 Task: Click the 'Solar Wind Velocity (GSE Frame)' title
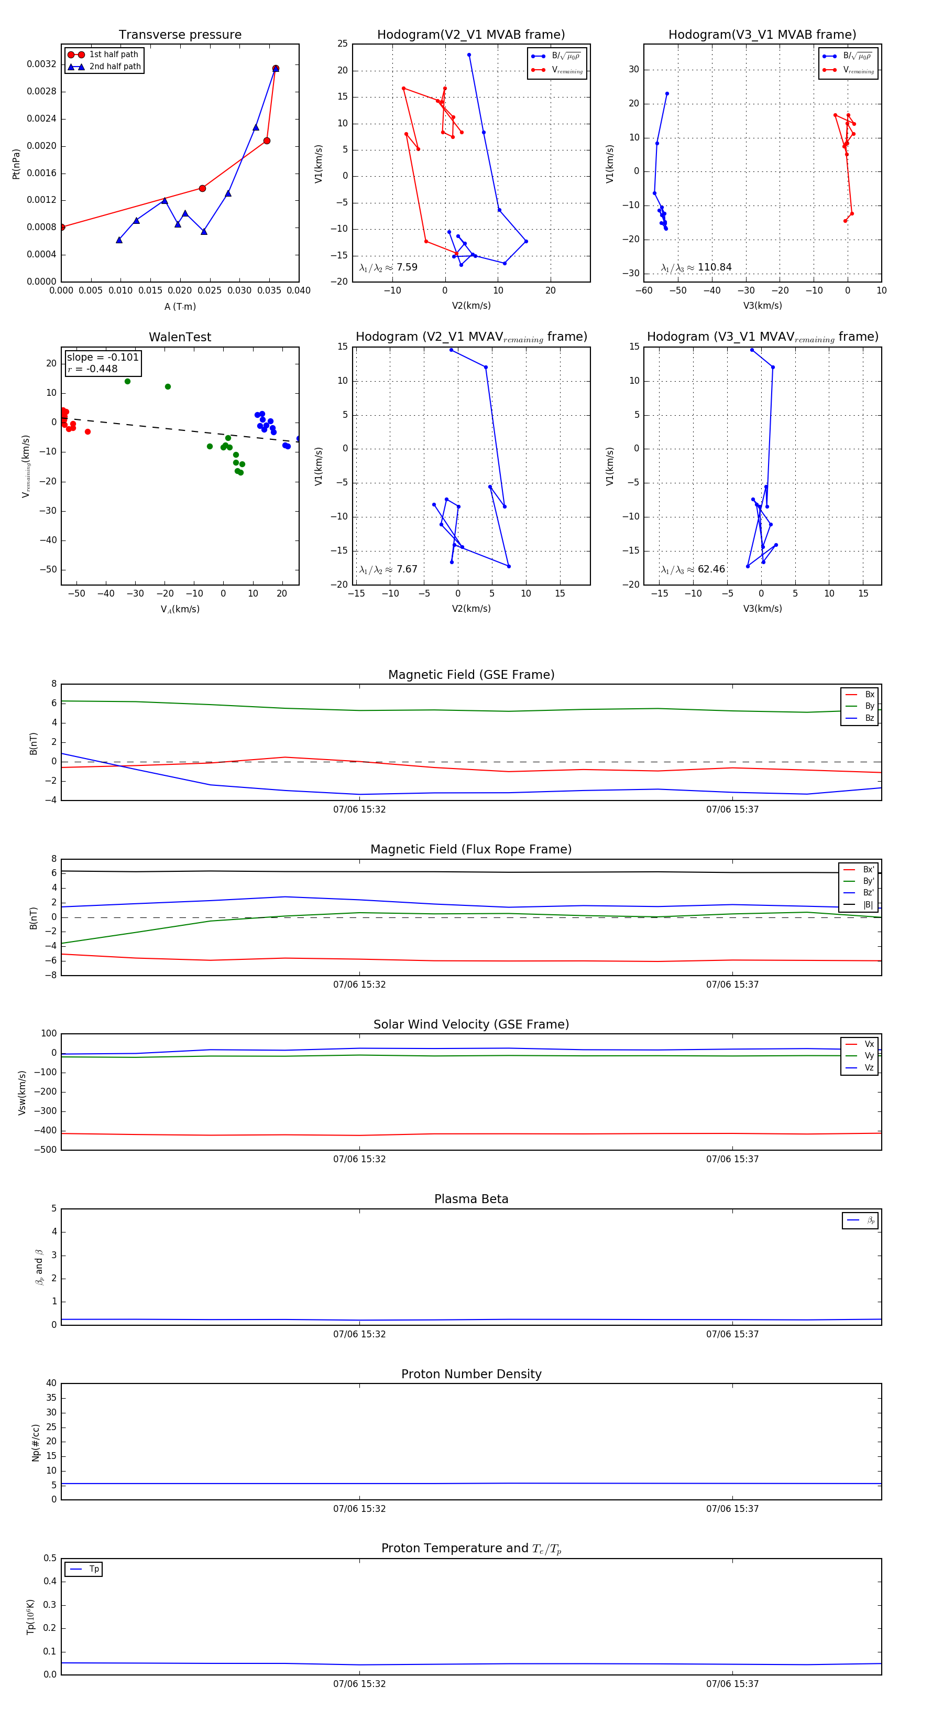(471, 1024)
